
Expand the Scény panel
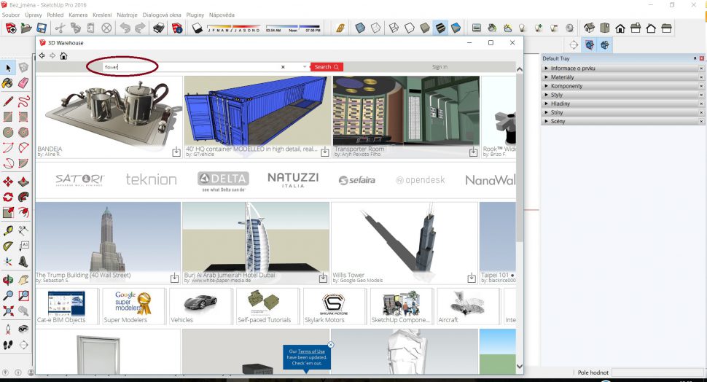(x=622, y=121)
